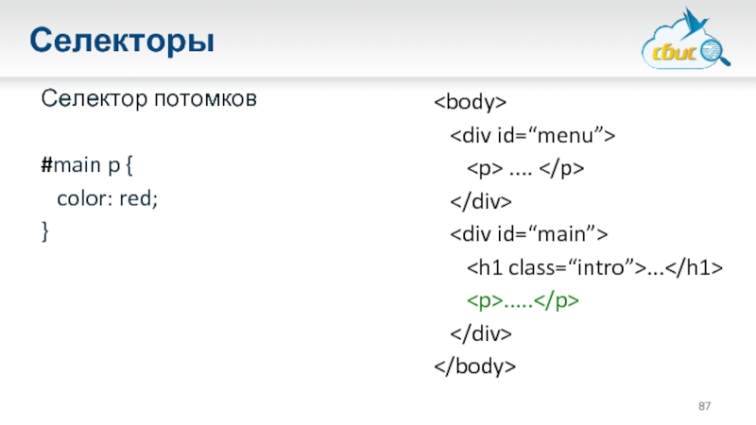Click the opening <body> tag
Image resolution: width=756 pixels, height=425 pixels.
pos(472,102)
